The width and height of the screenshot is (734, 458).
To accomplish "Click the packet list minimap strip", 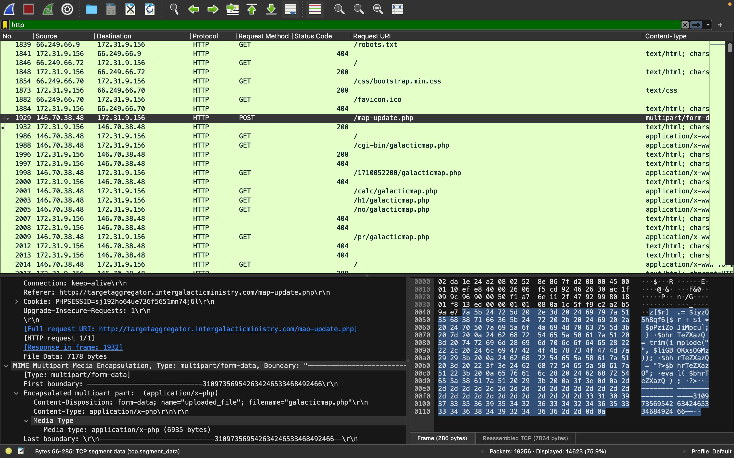I will pyautogui.click(x=717, y=153).
